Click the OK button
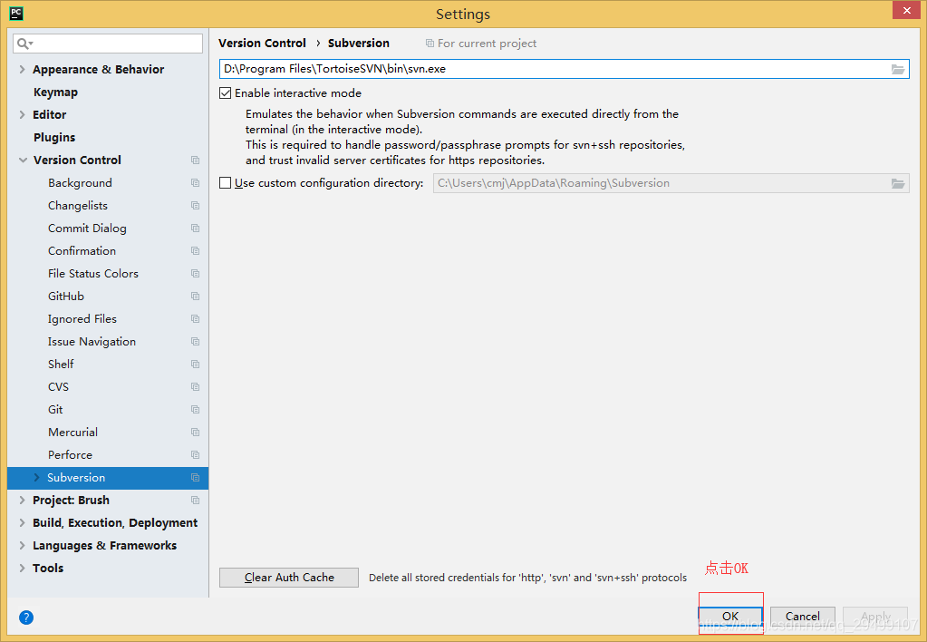The image size is (927, 642). click(x=730, y=616)
